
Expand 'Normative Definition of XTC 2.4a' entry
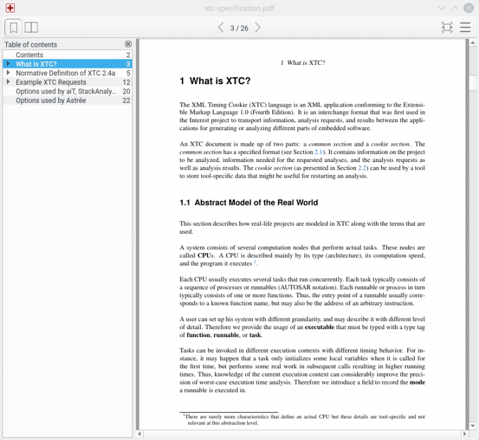(8, 73)
